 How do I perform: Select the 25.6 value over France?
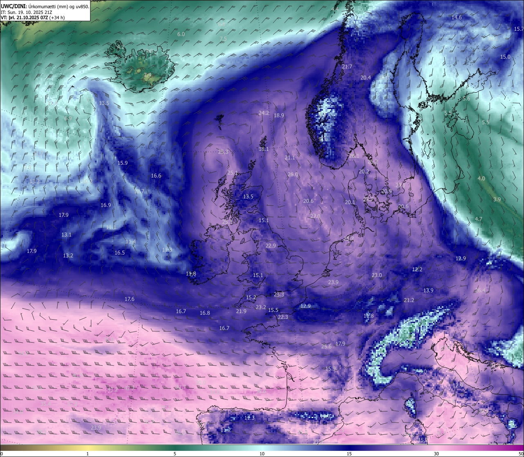tap(326, 346)
